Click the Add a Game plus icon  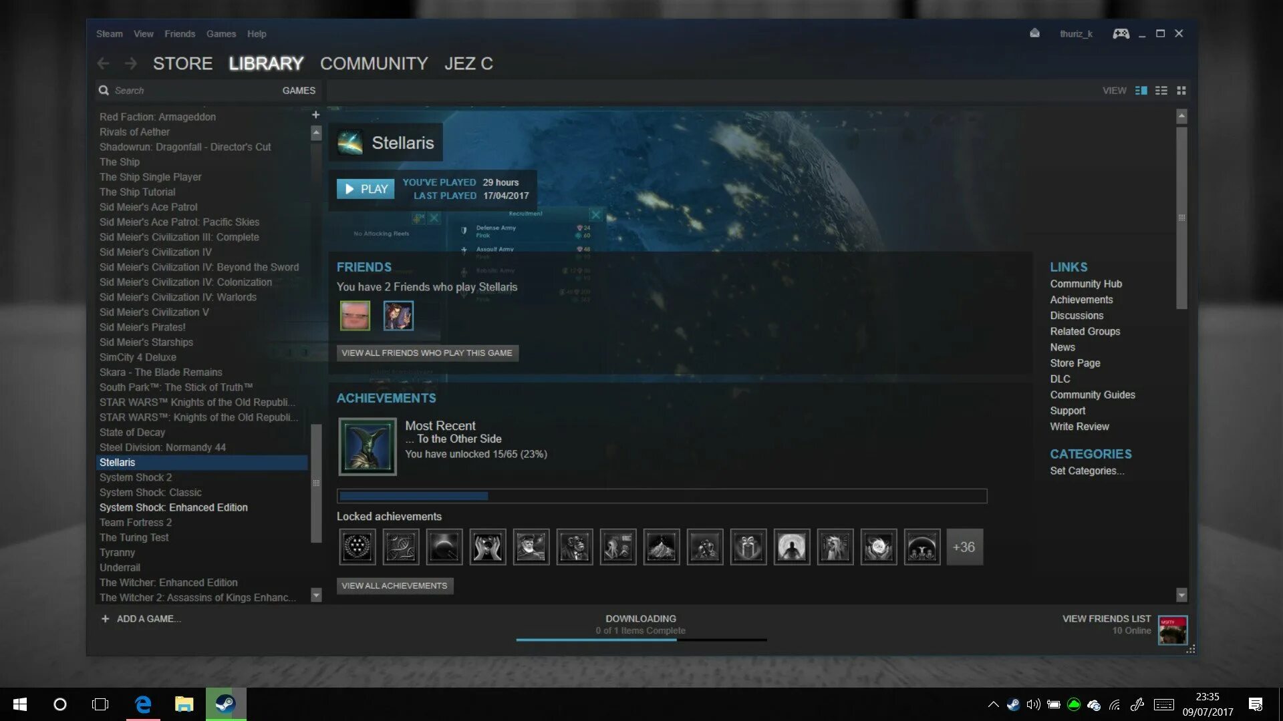coord(105,619)
